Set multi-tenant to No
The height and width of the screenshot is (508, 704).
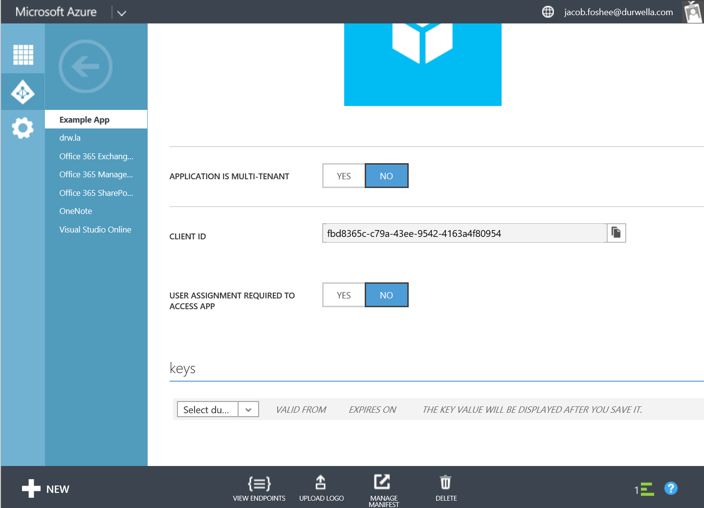[386, 176]
